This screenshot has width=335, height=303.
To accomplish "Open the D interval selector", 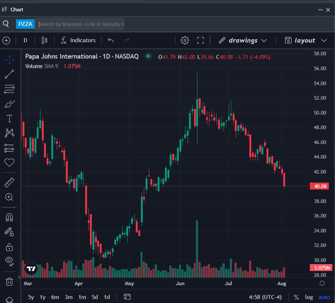I will pyautogui.click(x=25, y=40).
